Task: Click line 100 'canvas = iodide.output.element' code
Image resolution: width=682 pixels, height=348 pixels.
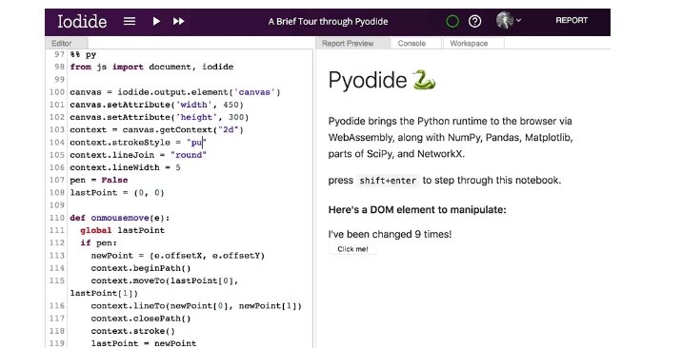Action: 175,92
